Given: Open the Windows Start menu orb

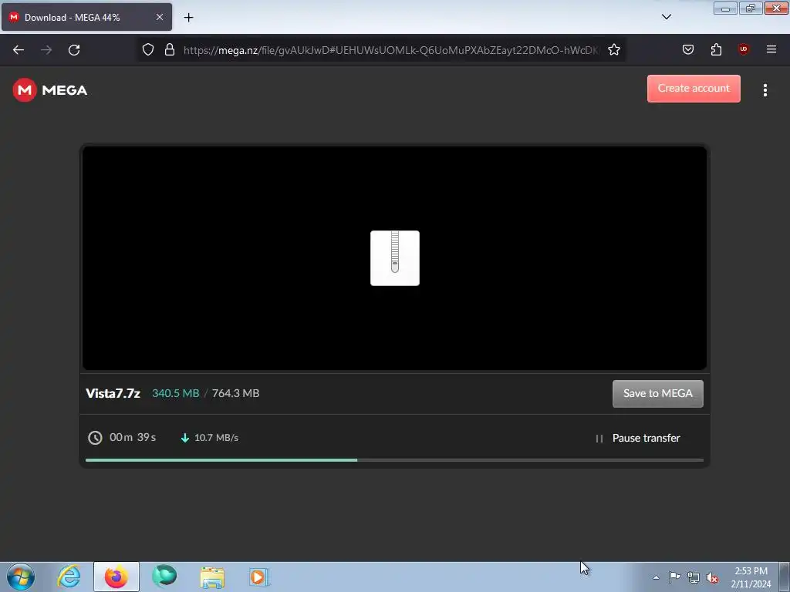Looking at the screenshot, I should tap(21, 577).
